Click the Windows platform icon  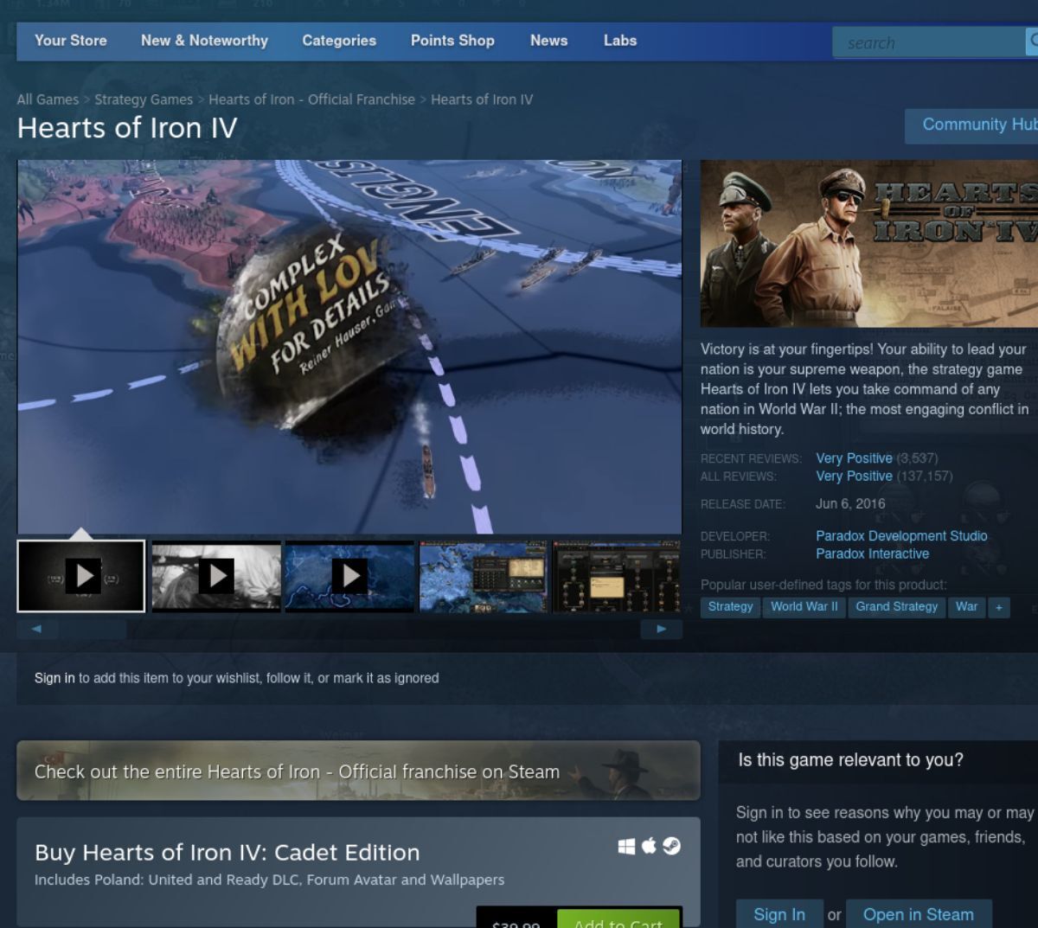click(627, 847)
